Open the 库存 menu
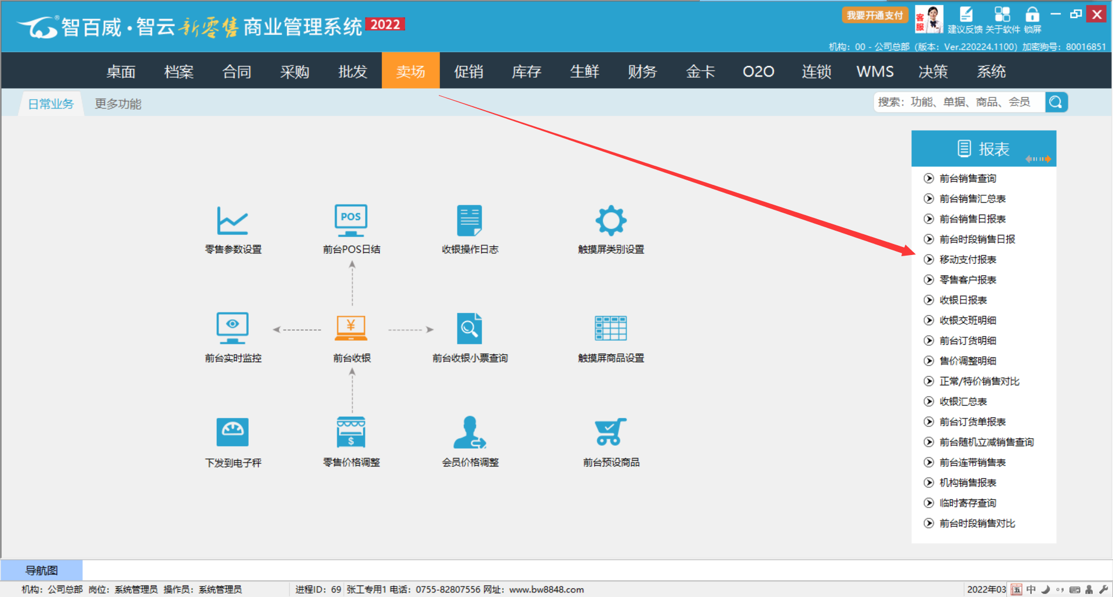Image resolution: width=1113 pixels, height=597 pixels. tap(526, 71)
